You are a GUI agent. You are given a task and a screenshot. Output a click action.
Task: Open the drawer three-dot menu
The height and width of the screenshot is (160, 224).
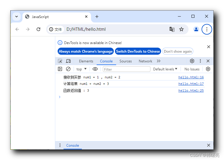tap(60, 145)
